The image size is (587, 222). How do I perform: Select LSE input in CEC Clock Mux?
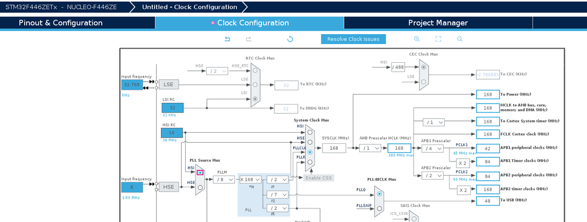coord(424,82)
